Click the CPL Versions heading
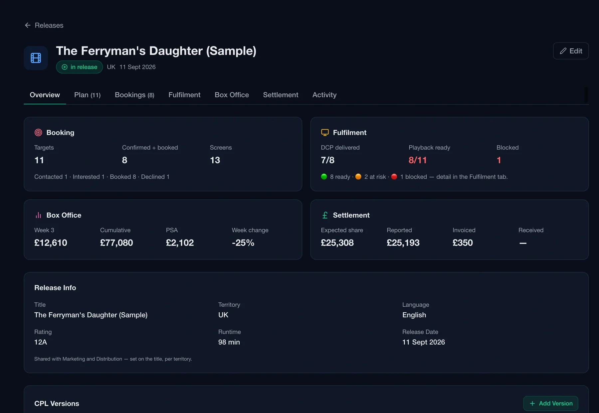Screen dimensions: 599x413 click(57, 404)
